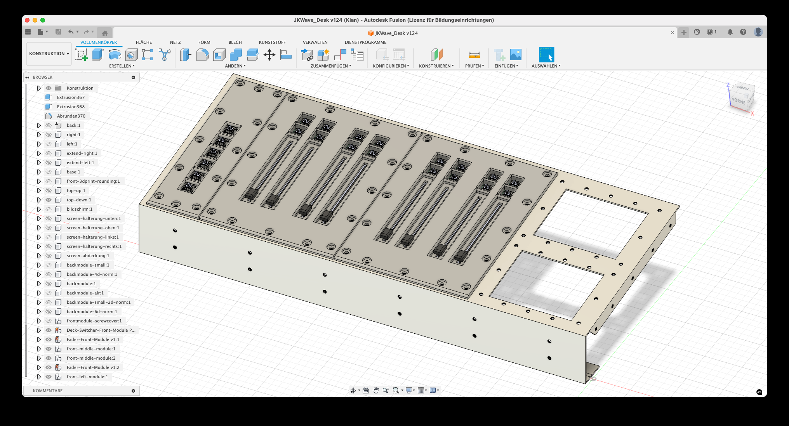Click the Save icon in top bar
The width and height of the screenshot is (789, 426).
point(58,32)
